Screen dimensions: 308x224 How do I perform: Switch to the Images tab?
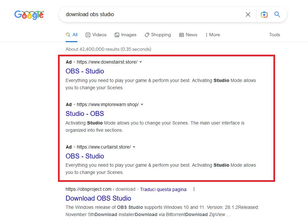tap(126, 35)
